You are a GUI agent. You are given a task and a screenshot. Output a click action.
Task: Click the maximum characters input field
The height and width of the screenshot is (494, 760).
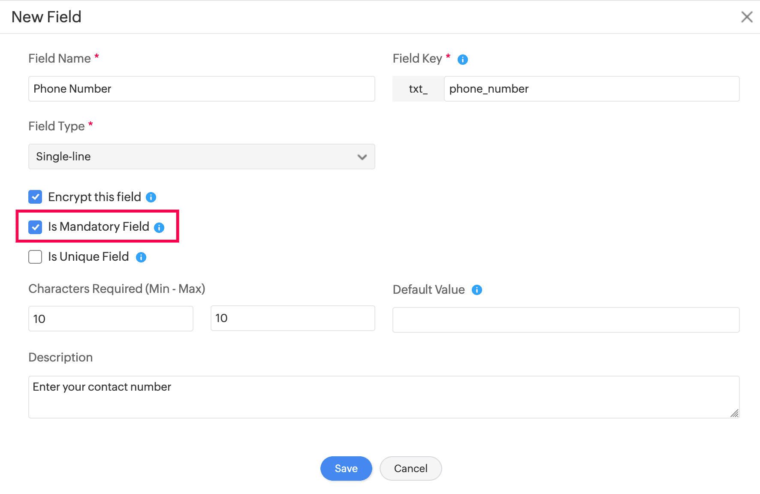coord(293,318)
